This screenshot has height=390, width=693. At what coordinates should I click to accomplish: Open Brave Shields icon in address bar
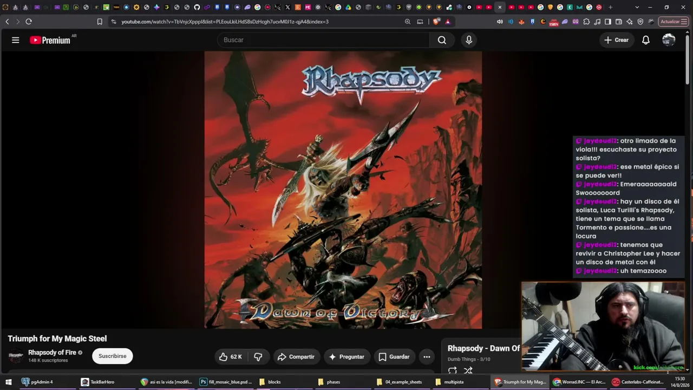pyautogui.click(x=436, y=22)
